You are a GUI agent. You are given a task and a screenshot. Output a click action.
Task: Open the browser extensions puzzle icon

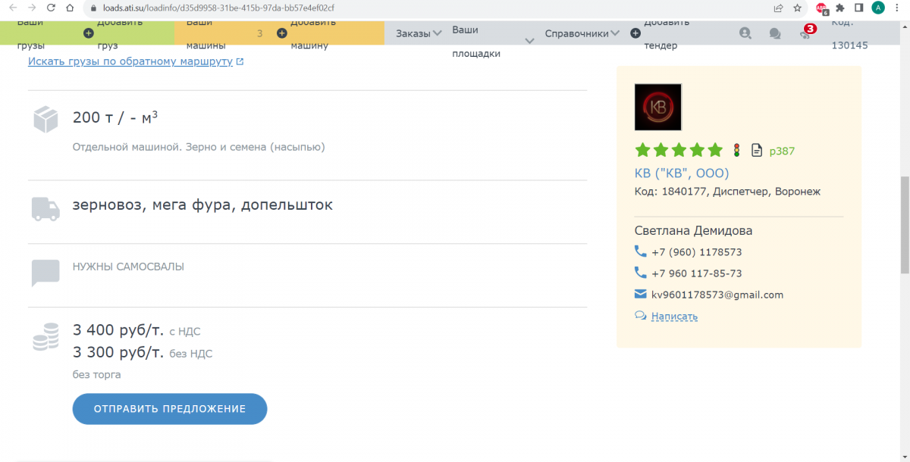coord(840,8)
